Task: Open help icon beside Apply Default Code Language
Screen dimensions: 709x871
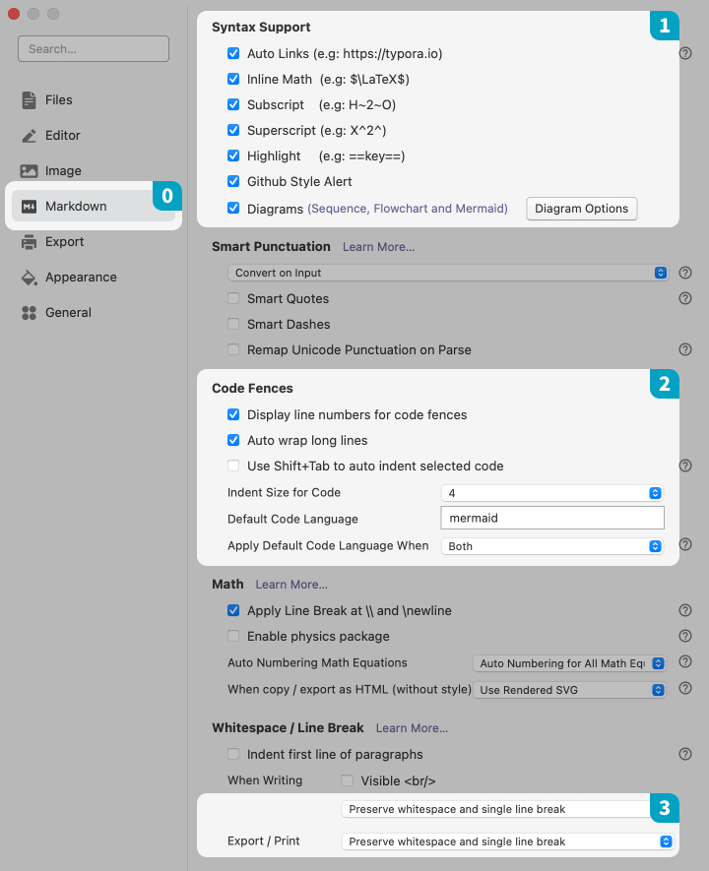Action: [x=685, y=544]
